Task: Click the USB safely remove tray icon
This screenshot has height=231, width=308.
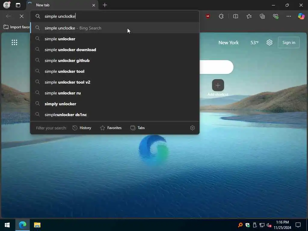Action: [255, 225]
